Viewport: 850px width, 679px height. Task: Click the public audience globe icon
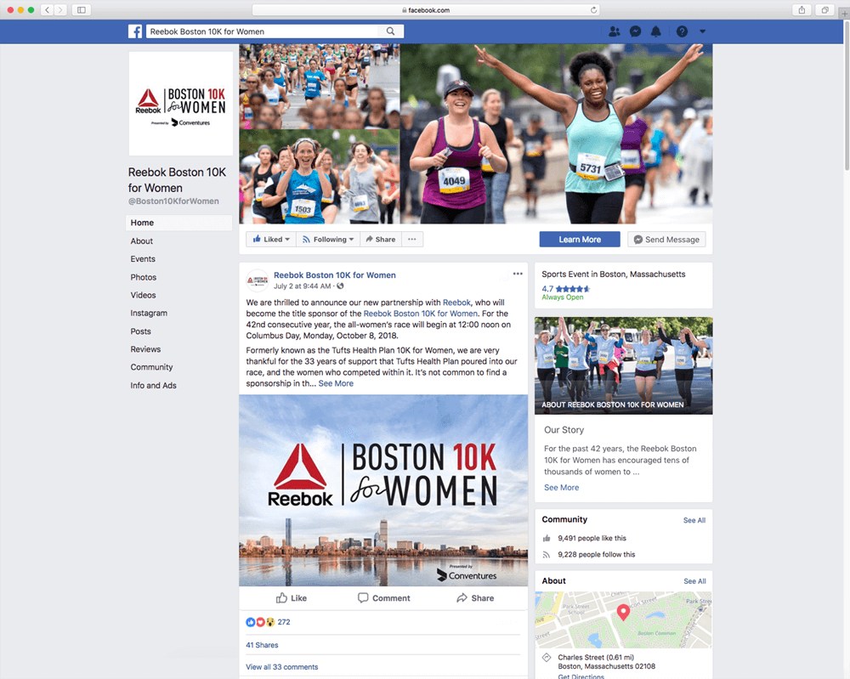coord(340,286)
